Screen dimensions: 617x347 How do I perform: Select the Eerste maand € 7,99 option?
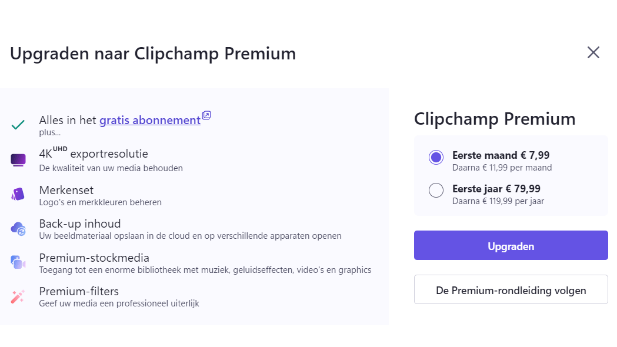tap(436, 157)
